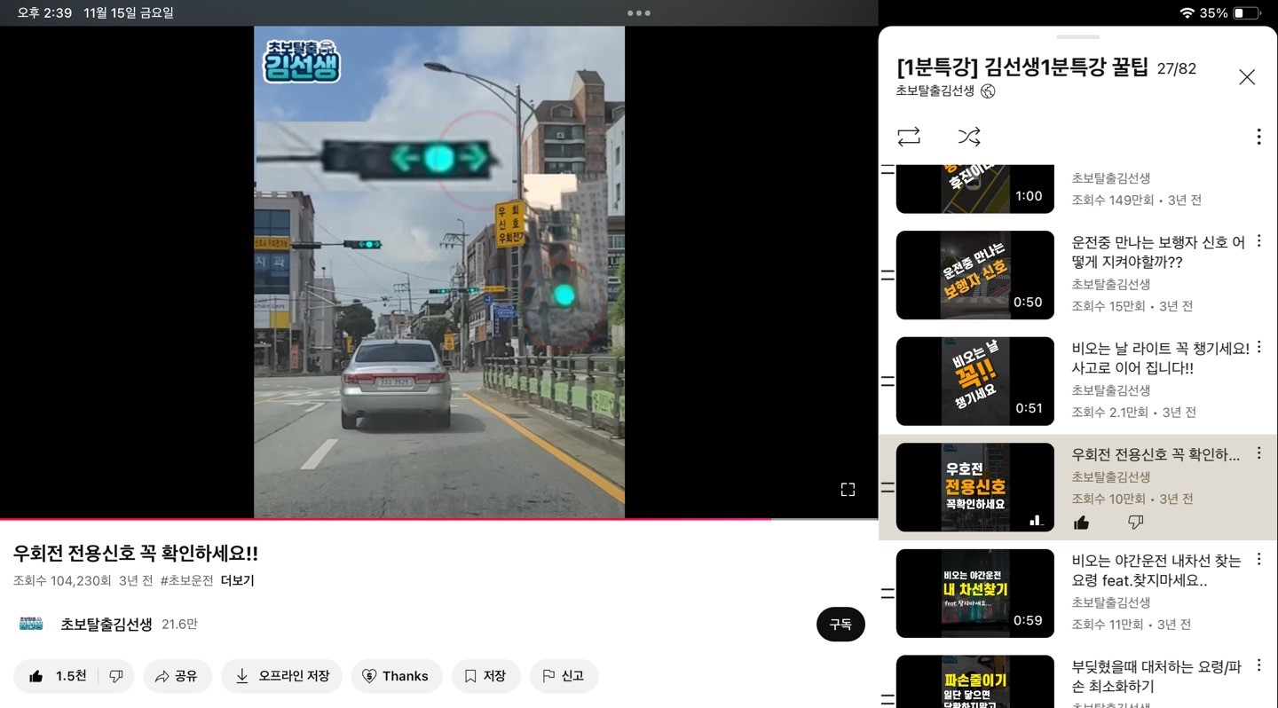Tap playlist panel drag handle at top
The height and width of the screenshot is (708, 1278).
click(1078, 36)
